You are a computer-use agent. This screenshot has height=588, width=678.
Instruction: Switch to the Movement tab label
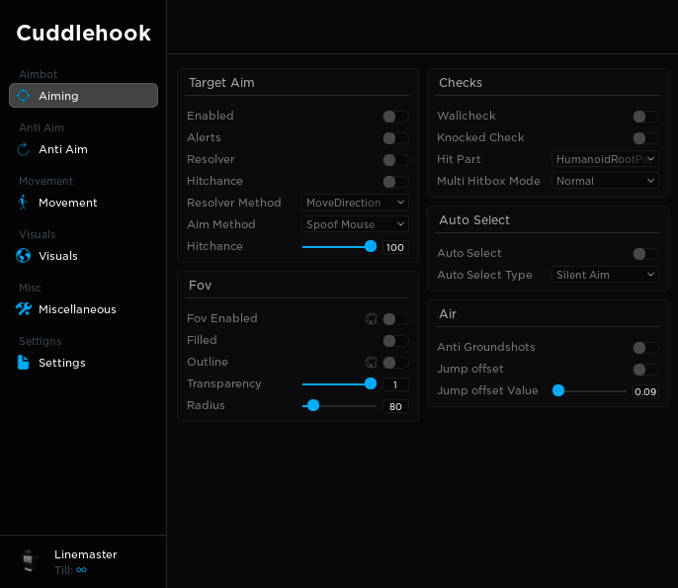[x=68, y=203]
